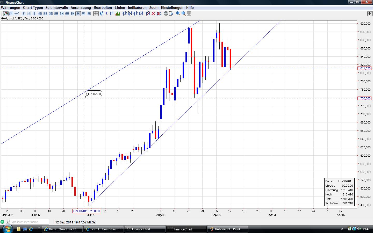This screenshot has height=233, width=373.
Task: Select the monthly interval M
Action: [x=89, y=13]
